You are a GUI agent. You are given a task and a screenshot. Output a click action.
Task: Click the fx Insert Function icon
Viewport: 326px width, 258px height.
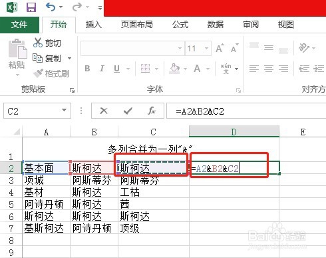click(x=152, y=111)
